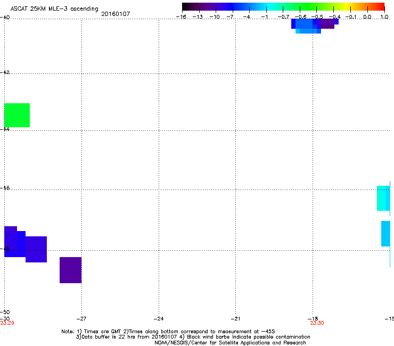Click the longitude axis label '-24'
The image size is (394, 346).
[159, 319]
